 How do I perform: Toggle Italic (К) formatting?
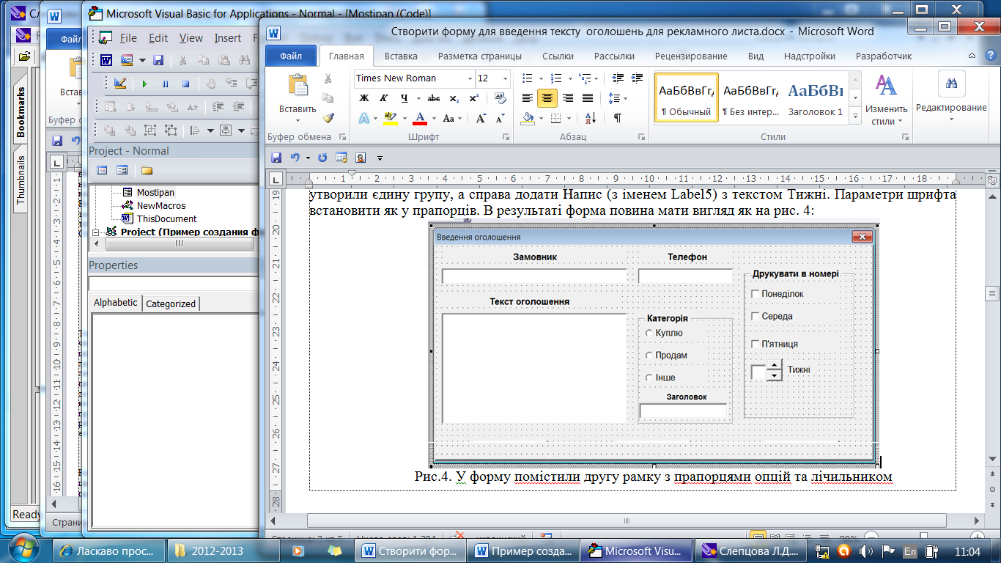click(384, 97)
